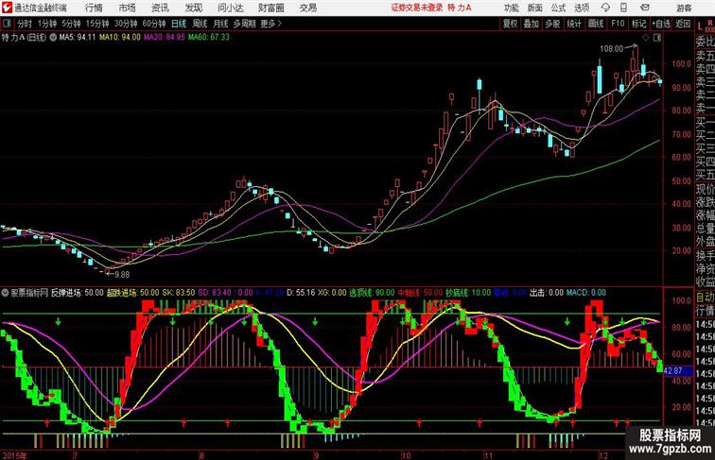Screen dimensions: 715x460
Task: Expand the 股票指标网 indicator dropdown arrow
Action: (x=5, y=293)
